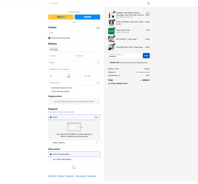Viewport: 198px width, 184px height.
Task: Click the Apartment, suite field
Action: 74,69
